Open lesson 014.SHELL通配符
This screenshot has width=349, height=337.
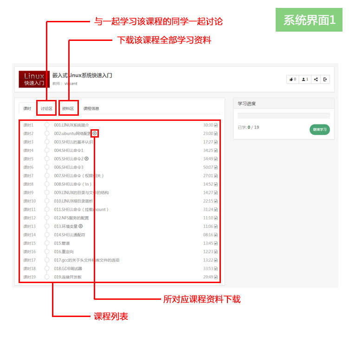click(70, 235)
